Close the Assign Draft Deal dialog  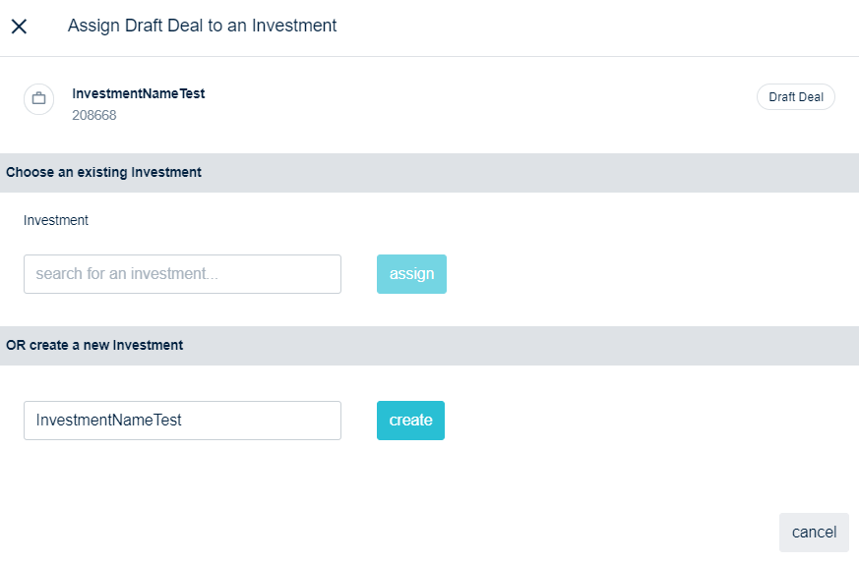(x=19, y=27)
